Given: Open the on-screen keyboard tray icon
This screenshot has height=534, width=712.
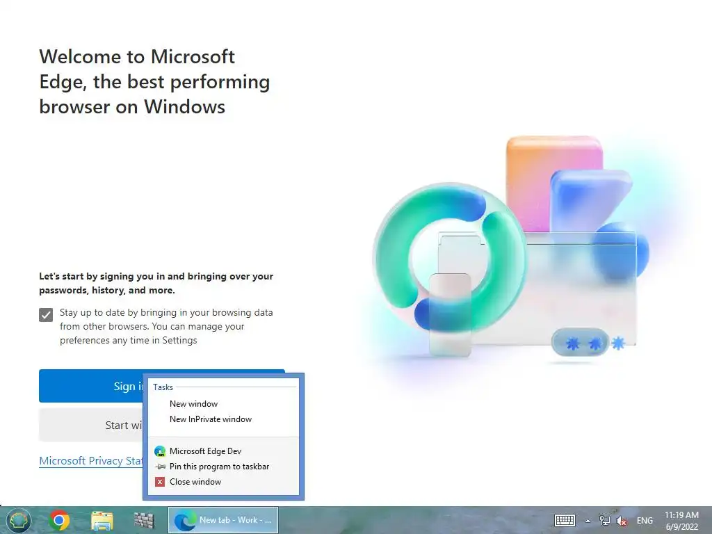Looking at the screenshot, I should (x=565, y=520).
